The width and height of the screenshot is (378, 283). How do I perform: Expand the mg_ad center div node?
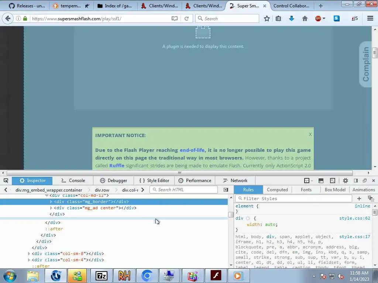[x=51, y=208]
